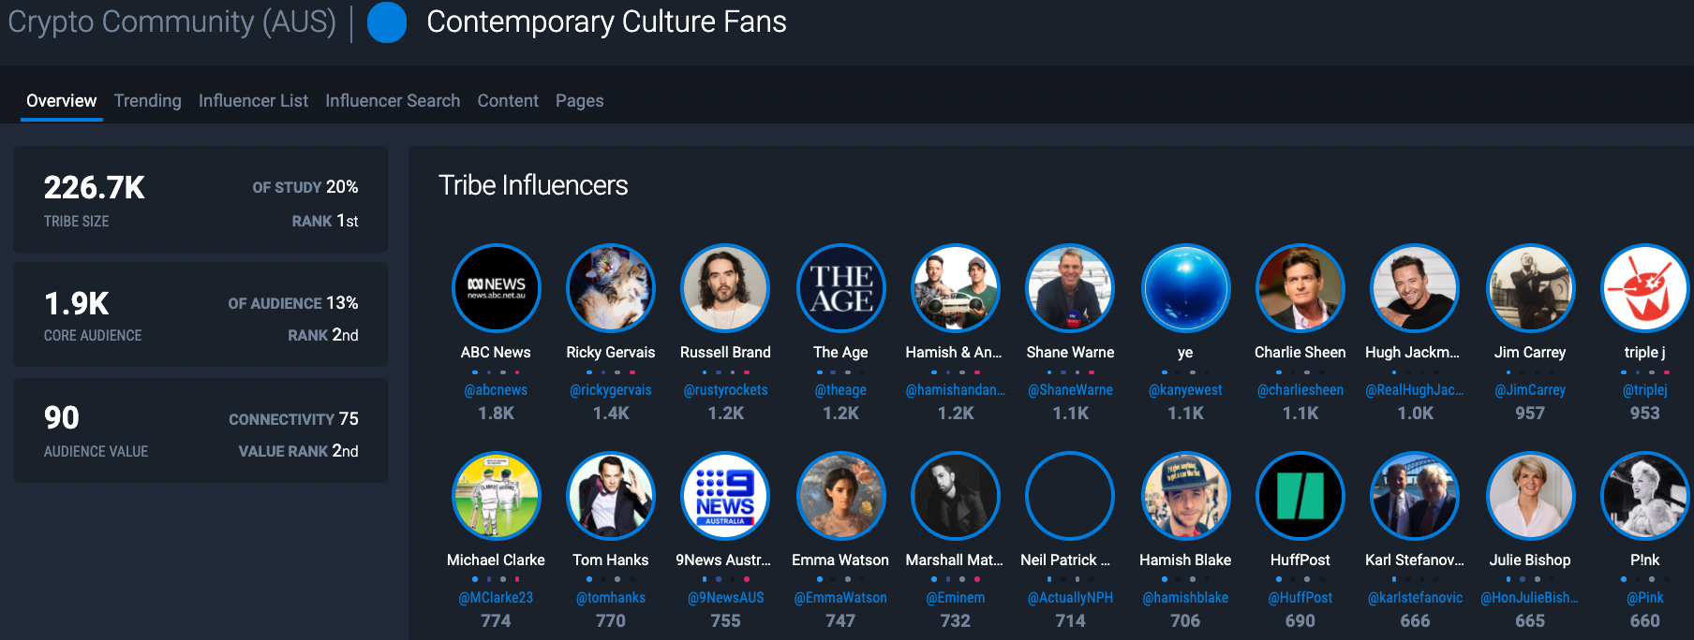Open @EmmaWatson handle link
The height and width of the screenshot is (640, 1694).
[x=840, y=598]
